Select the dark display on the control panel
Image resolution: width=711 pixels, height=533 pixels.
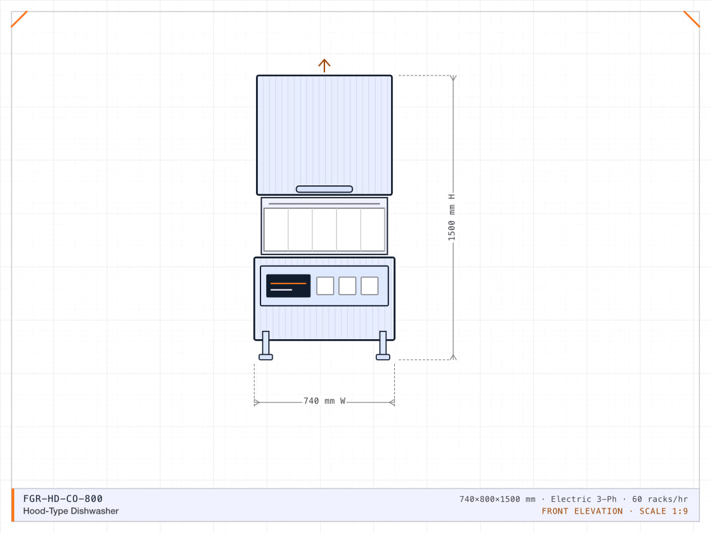click(x=288, y=286)
